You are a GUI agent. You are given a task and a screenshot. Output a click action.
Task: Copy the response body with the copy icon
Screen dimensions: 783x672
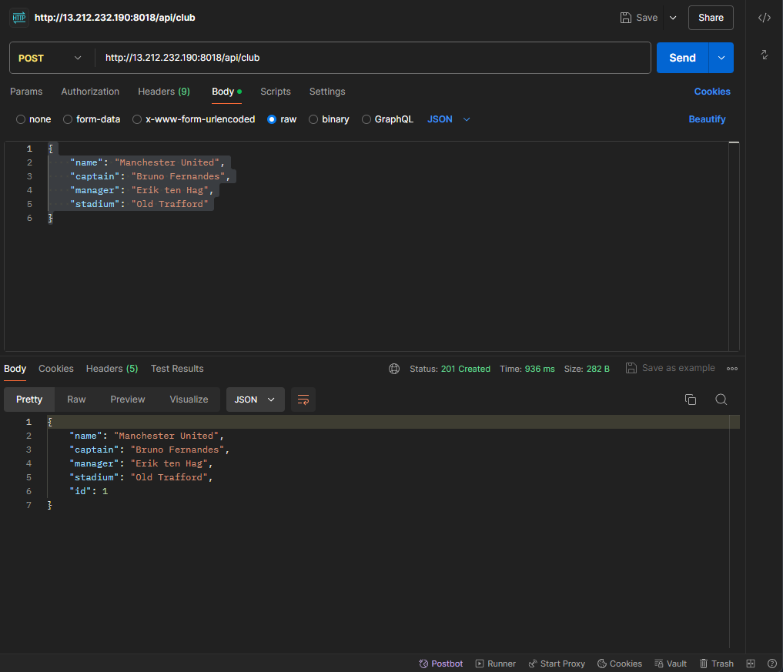pyautogui.click(x=690, y=400)
